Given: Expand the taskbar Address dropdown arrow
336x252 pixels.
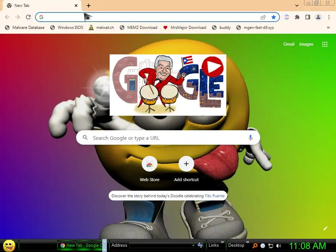Looking at the screenshot, I should point(193,245).
